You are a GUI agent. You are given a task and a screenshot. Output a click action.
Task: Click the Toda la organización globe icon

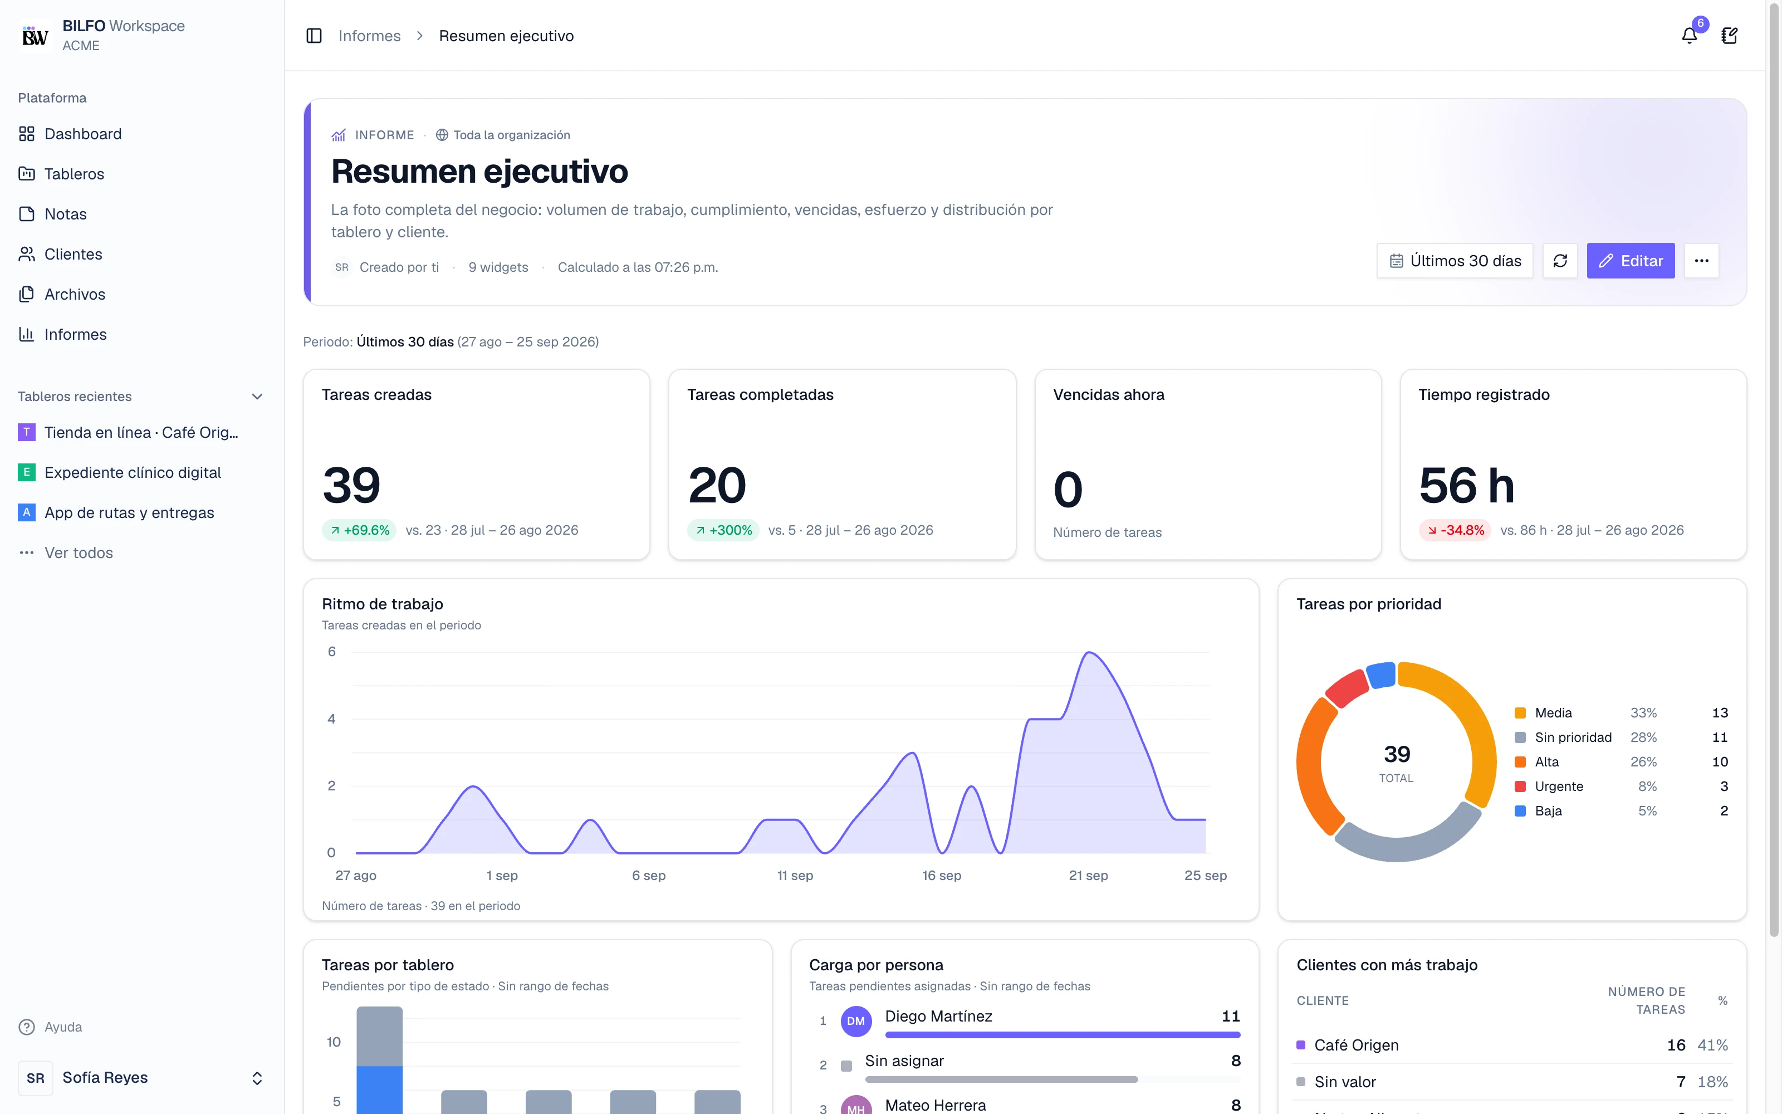coord(442,135)
